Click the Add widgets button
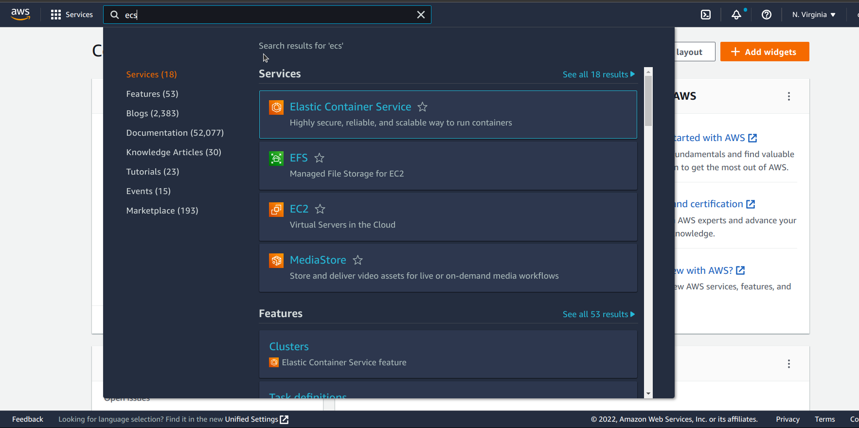The width and height of the screenshot is (859, 428). coord(764,52)
